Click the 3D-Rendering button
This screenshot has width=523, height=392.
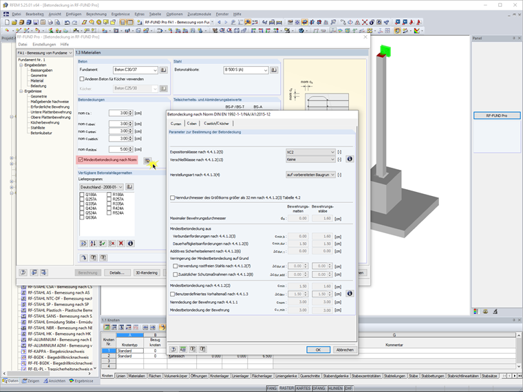[x=147, y=272]
